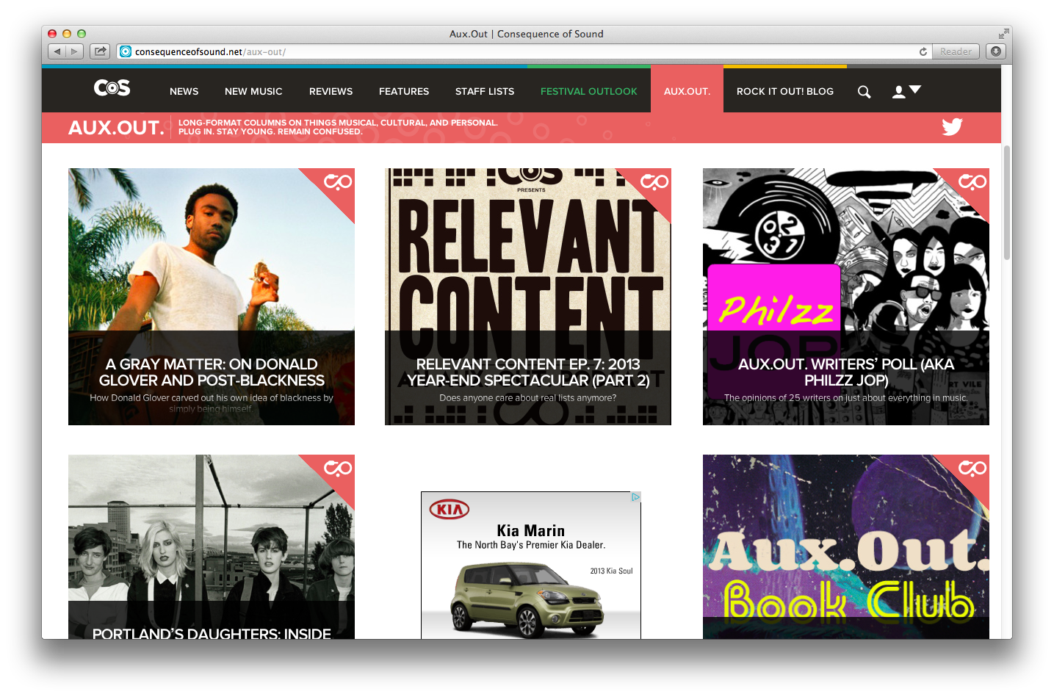1054x697 pixels.
Task: Click the infinity badge on the Writers' Poll card
Action: pyautogui.click(x=972, y=181)
